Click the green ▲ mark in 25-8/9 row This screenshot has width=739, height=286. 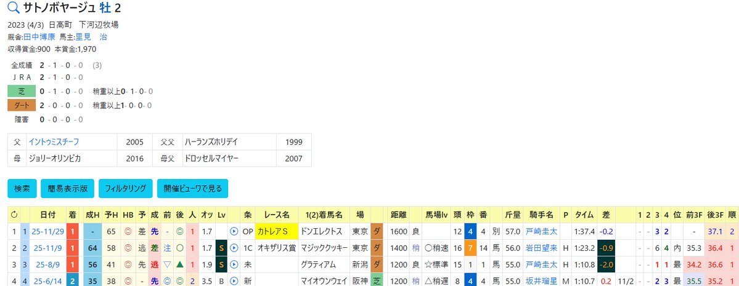point(179,264)
